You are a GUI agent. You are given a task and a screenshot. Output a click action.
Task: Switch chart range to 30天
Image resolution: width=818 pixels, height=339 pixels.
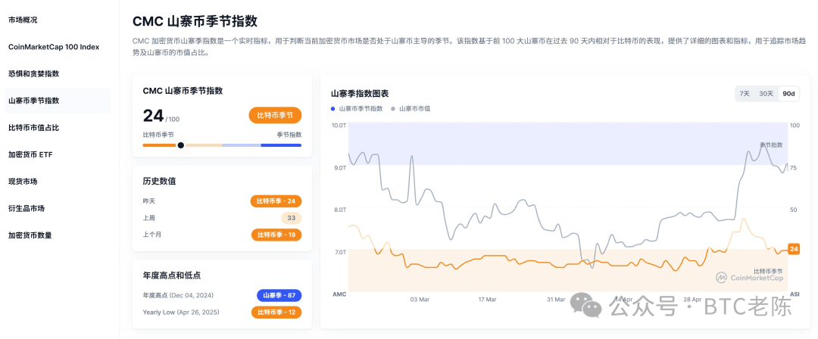(x=766, y=94)
